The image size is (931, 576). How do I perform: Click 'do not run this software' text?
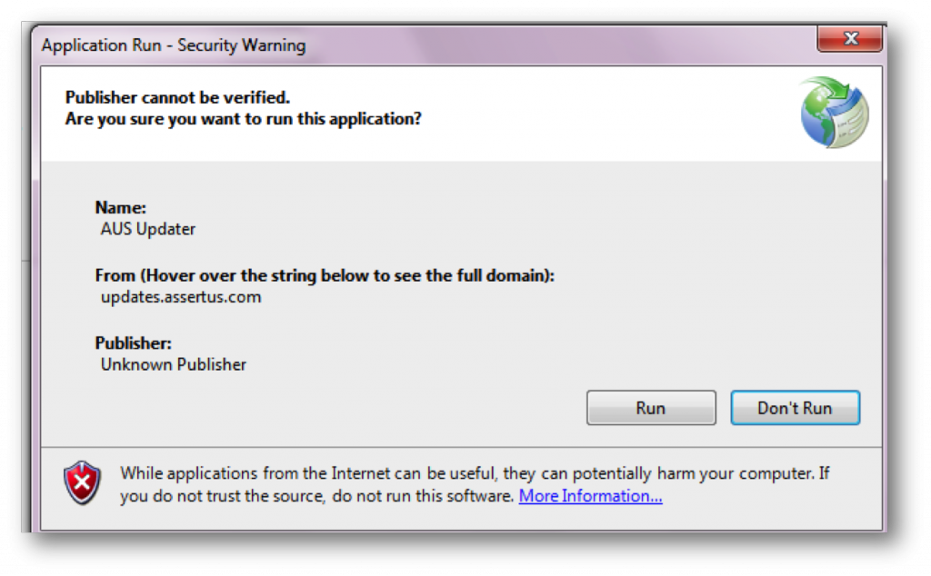point(435,496)
